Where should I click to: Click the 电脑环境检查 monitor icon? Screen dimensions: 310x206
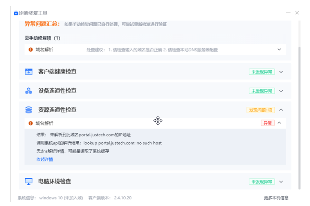point(29,181)
